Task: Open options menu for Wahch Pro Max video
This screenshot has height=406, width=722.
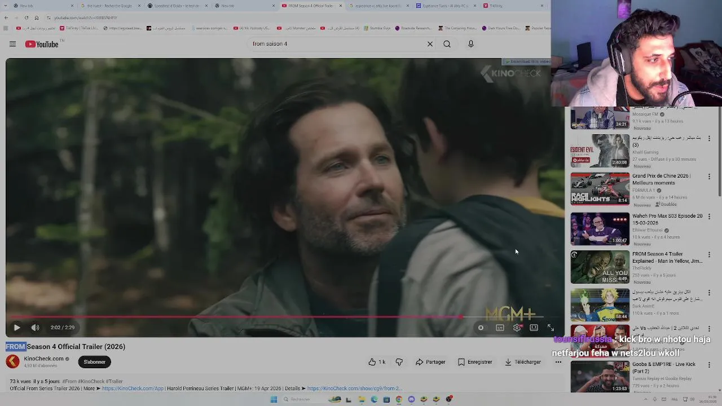Action: tap(709, 216)
